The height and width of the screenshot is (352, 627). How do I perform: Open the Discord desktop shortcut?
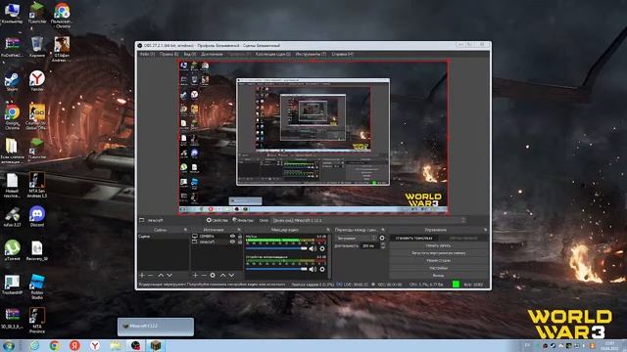pyautogui.click(x=37, y=217)
